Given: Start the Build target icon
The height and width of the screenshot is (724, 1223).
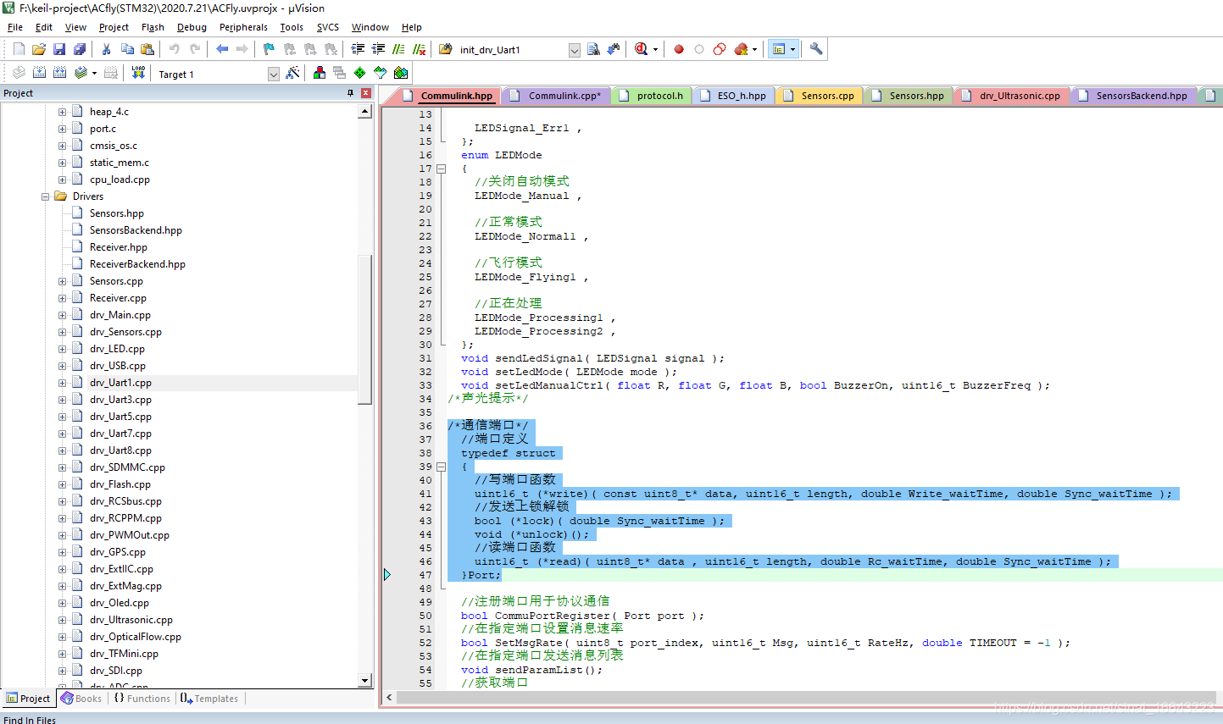Looking at the screenshot, I should point(40,74).
